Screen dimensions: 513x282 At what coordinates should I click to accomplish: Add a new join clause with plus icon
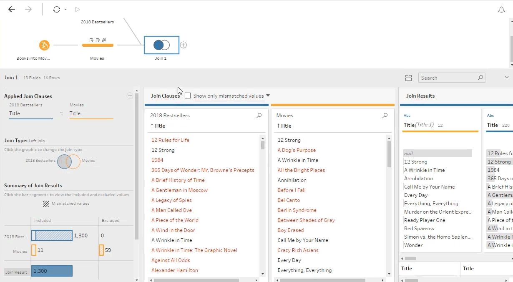[130, 96]
